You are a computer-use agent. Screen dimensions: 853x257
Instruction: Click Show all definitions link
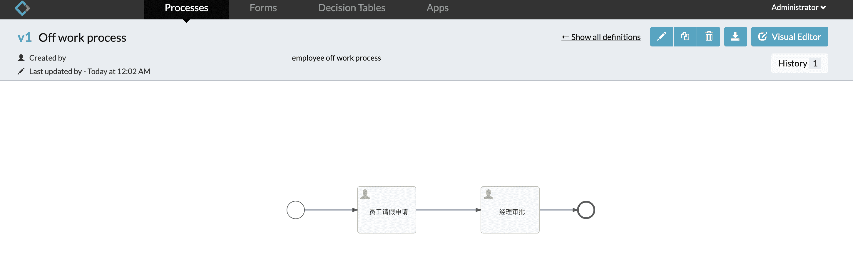tap(601, 37)
